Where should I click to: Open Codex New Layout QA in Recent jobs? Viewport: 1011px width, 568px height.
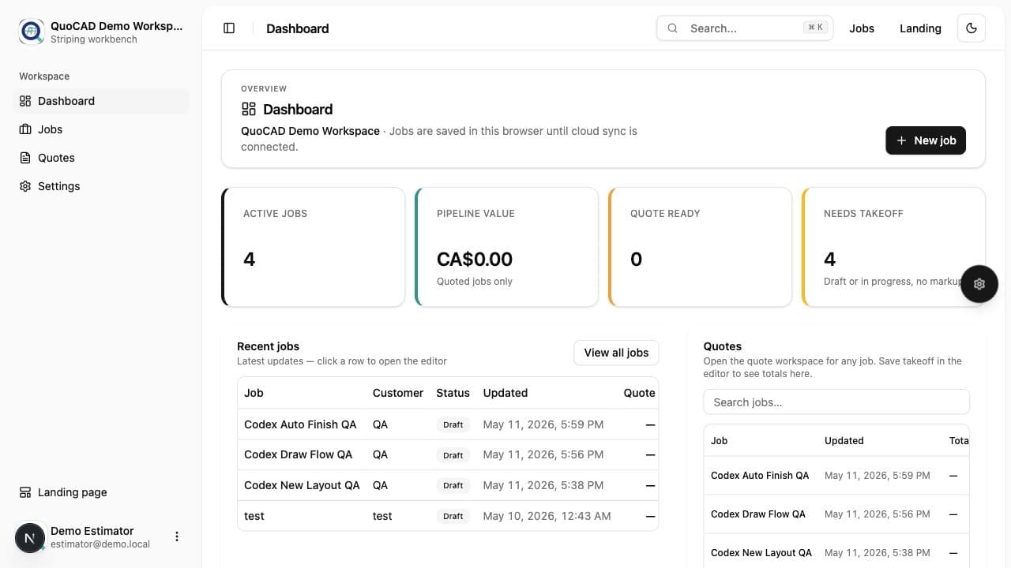point(448,485)
